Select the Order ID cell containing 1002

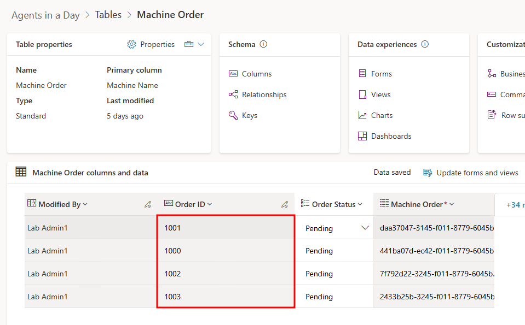tap(226, 274)
